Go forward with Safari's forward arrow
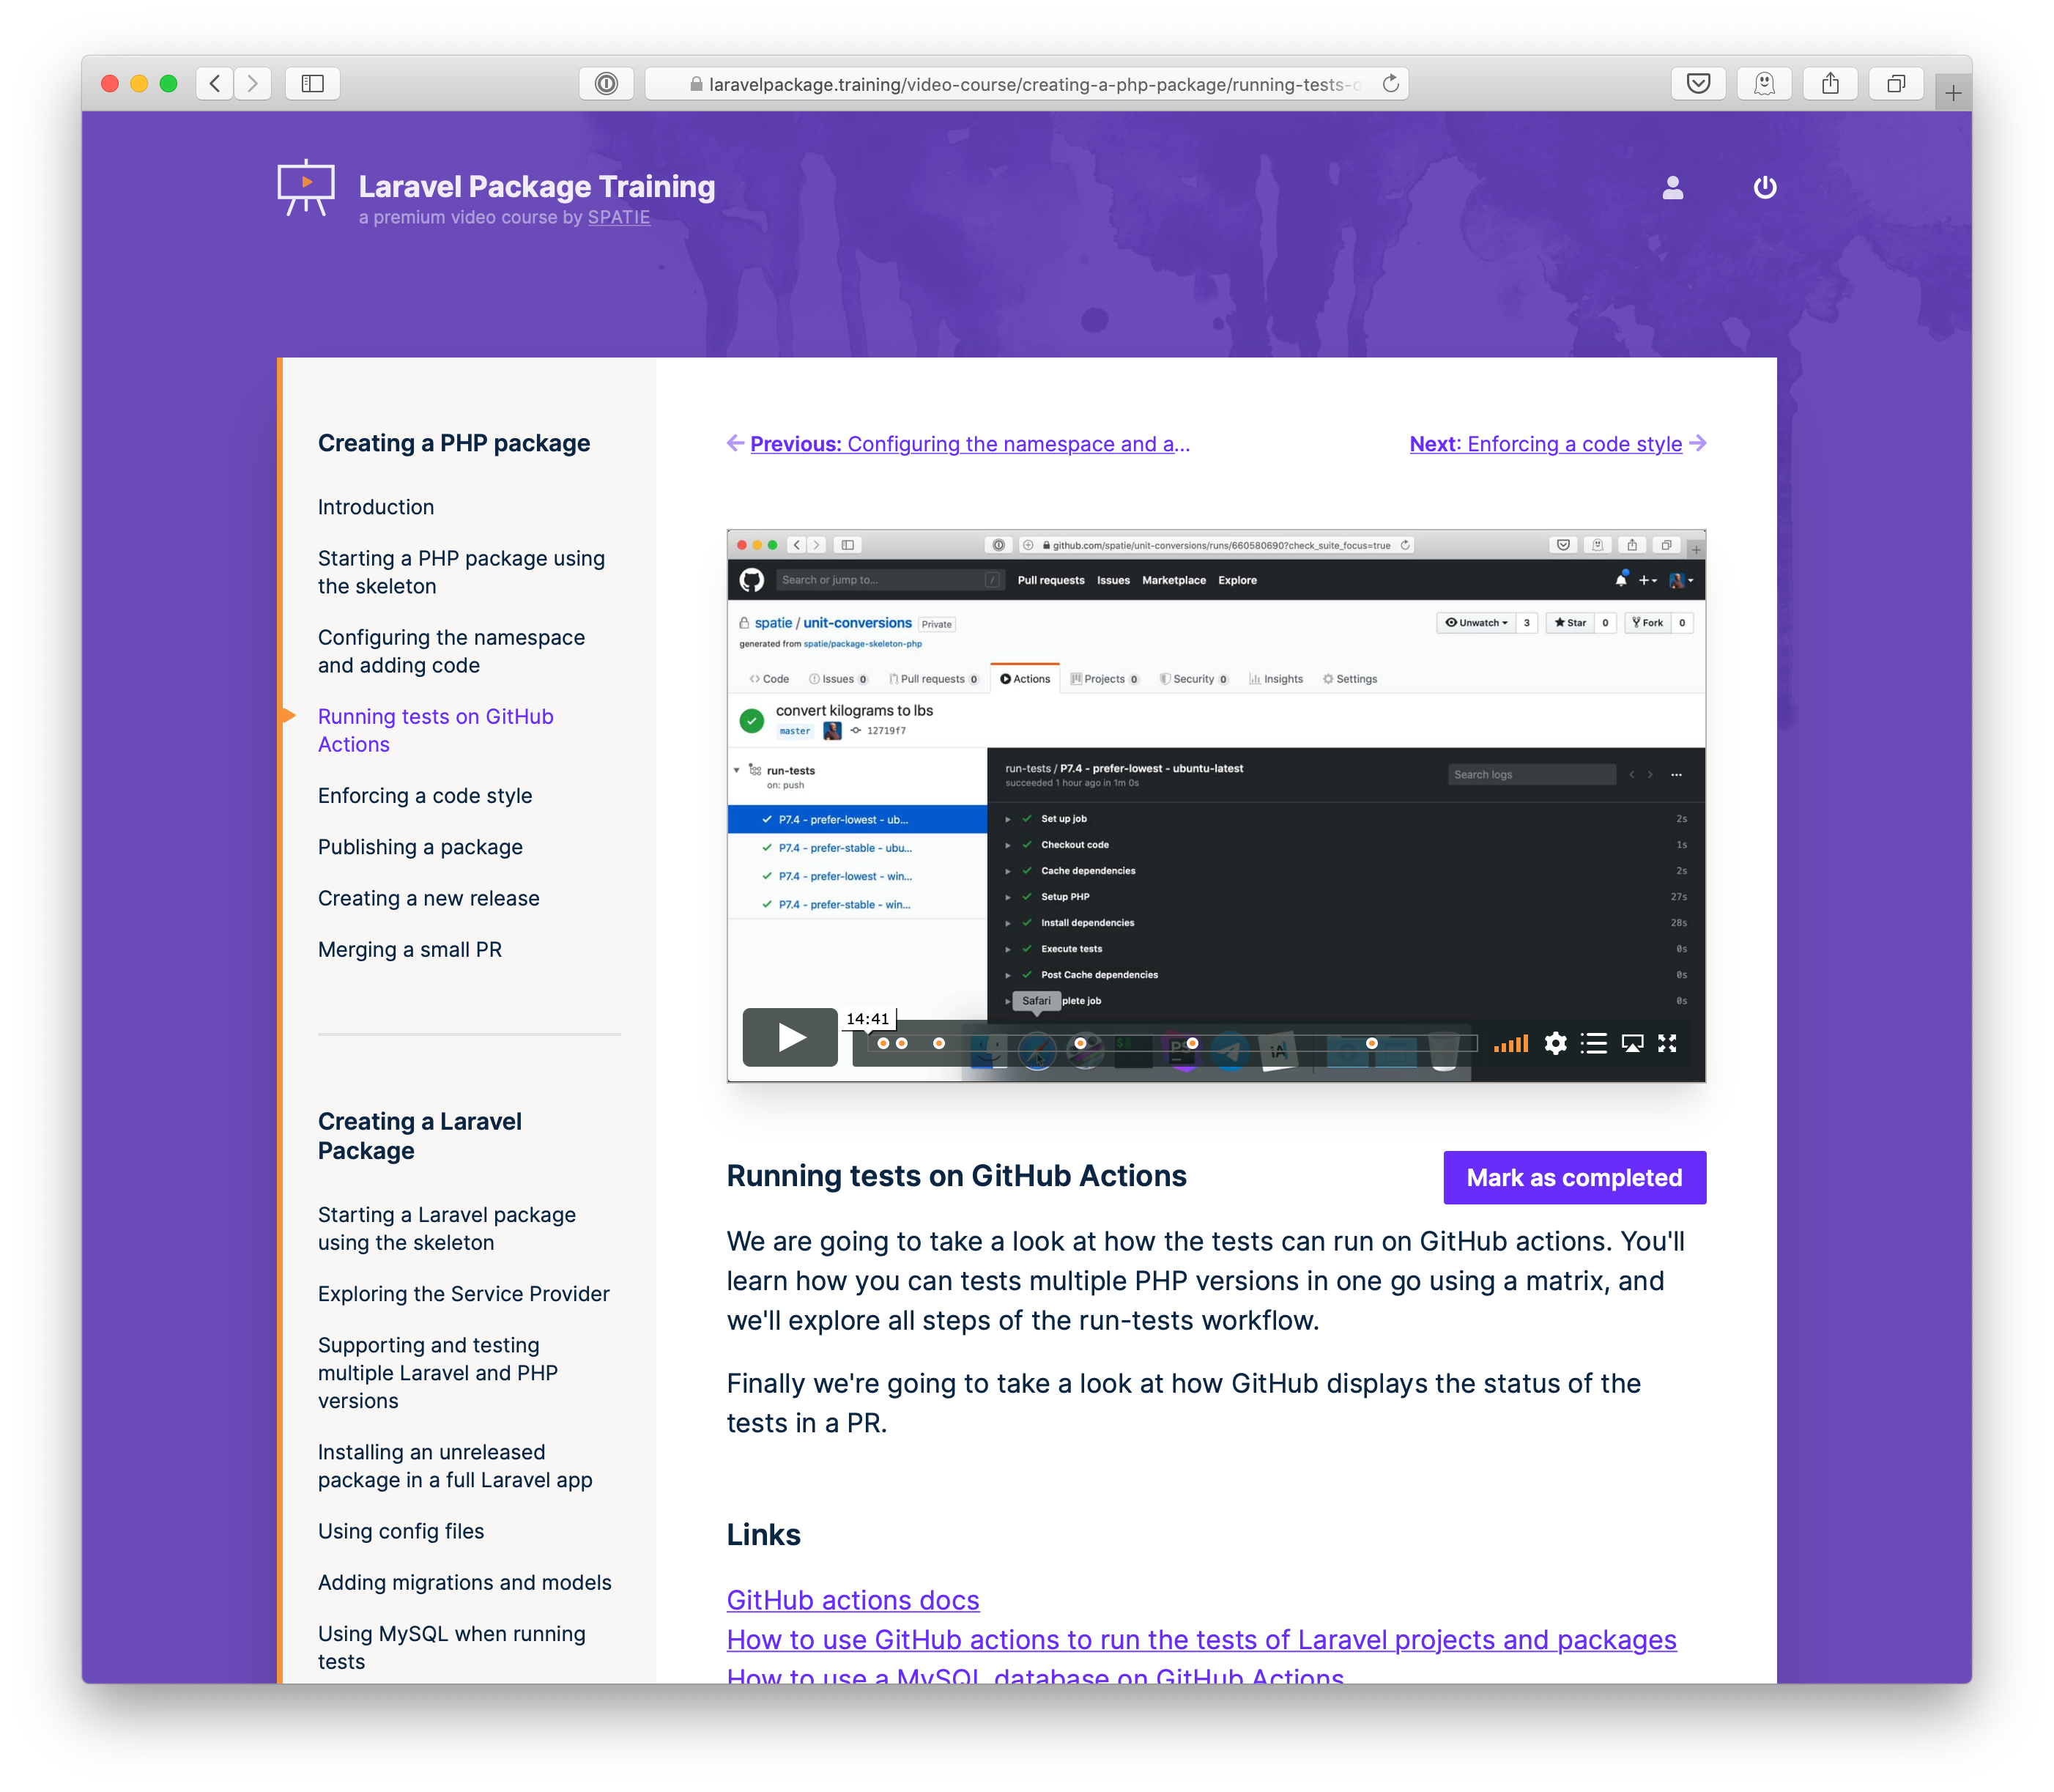2054x1792 pixels. pyautogui.click(x=253, y=83)
